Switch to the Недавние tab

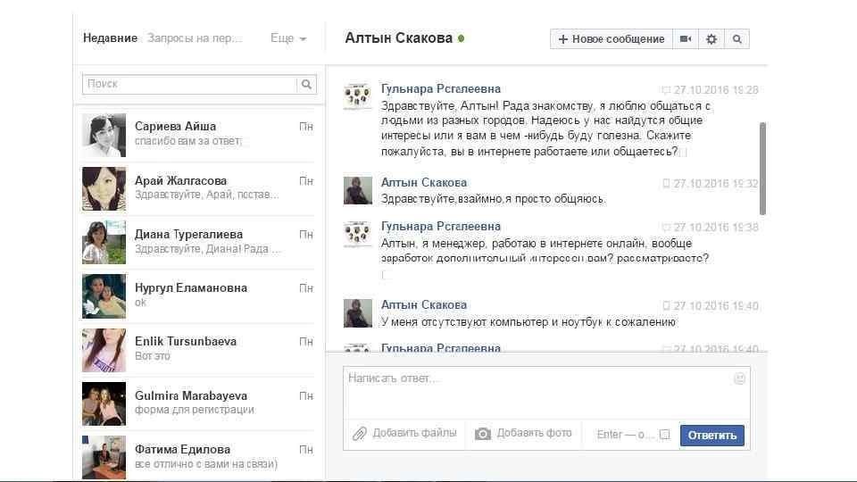[110, 38]
